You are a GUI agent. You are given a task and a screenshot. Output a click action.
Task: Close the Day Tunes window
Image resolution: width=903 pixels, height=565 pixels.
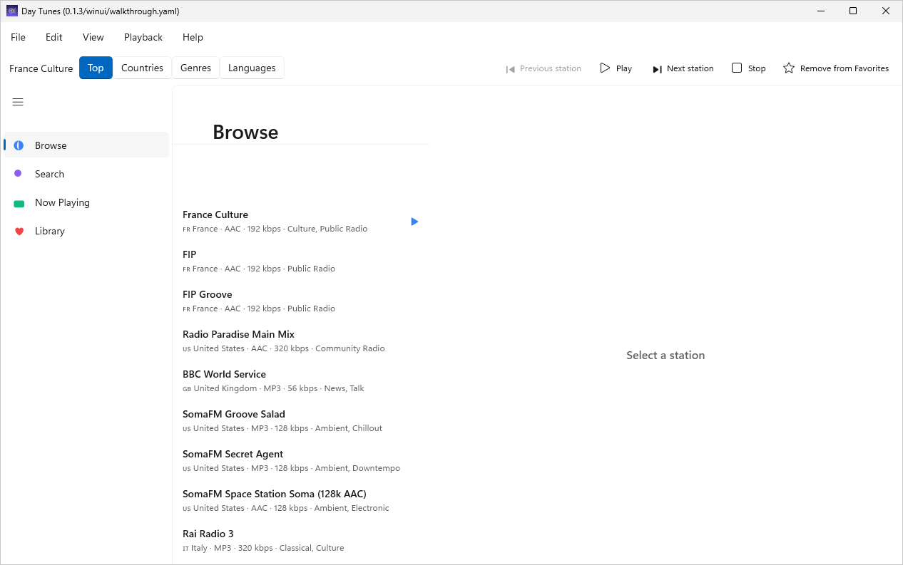click(886, 11)
